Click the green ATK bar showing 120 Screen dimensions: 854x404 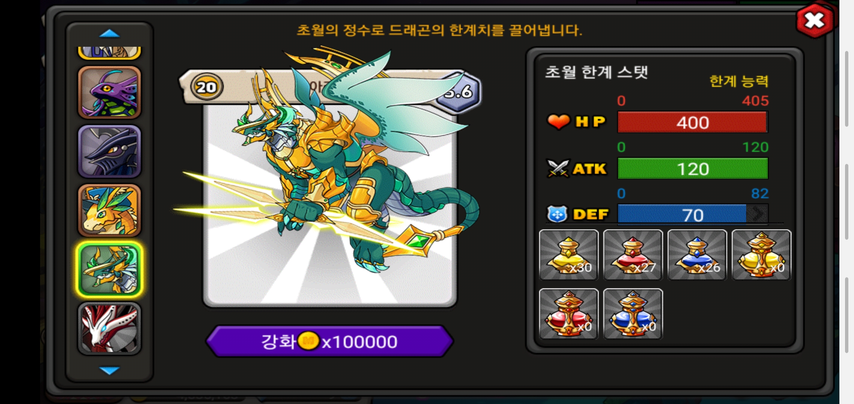point(693,169)
